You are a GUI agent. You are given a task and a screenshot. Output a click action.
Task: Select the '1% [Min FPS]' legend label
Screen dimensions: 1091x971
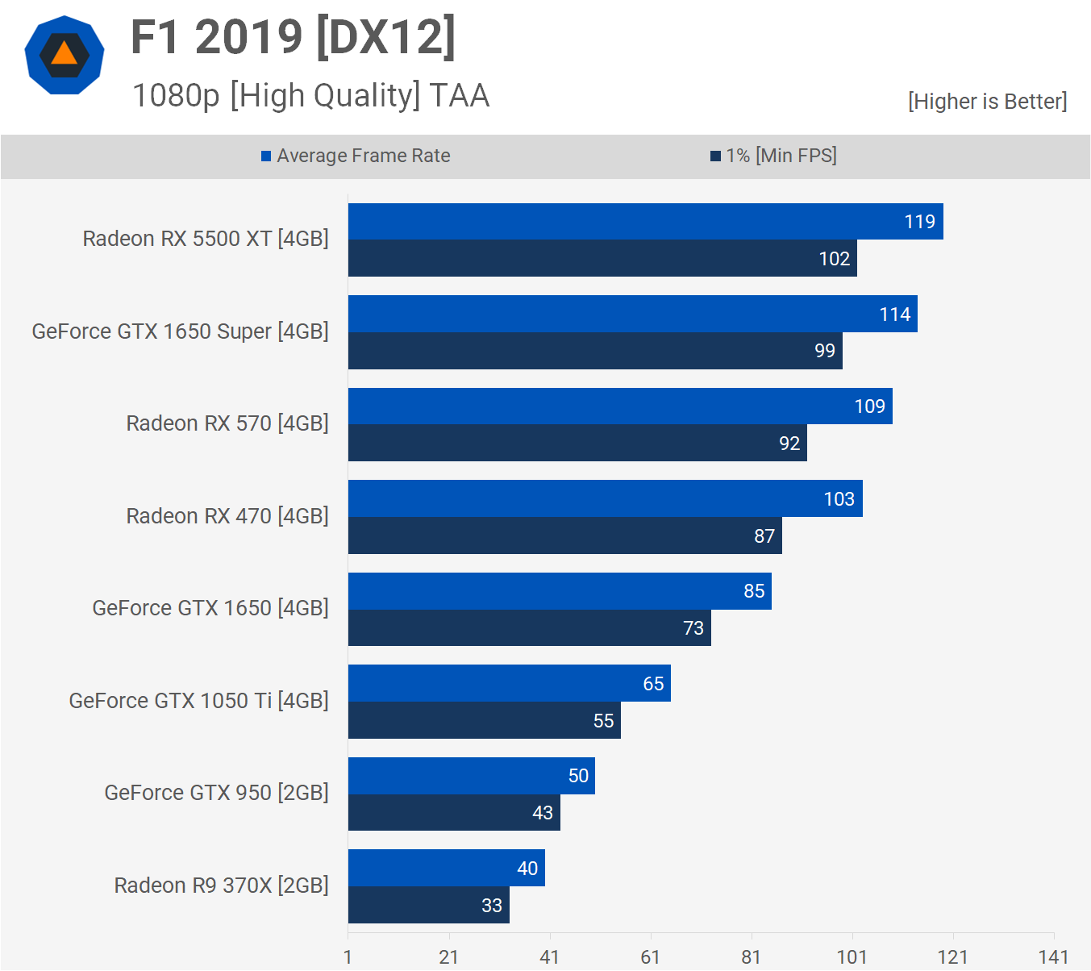coord(781,156)
